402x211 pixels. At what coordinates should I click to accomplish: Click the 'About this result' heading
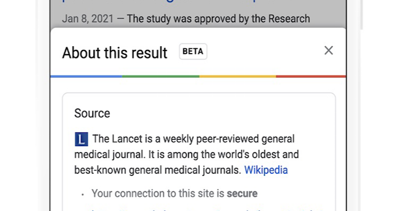[x=115, y=52]
